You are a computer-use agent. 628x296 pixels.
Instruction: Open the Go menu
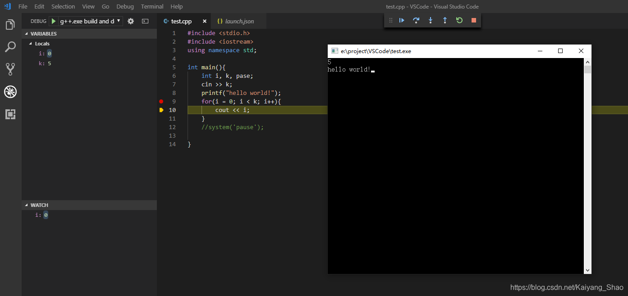pos(105,6)
